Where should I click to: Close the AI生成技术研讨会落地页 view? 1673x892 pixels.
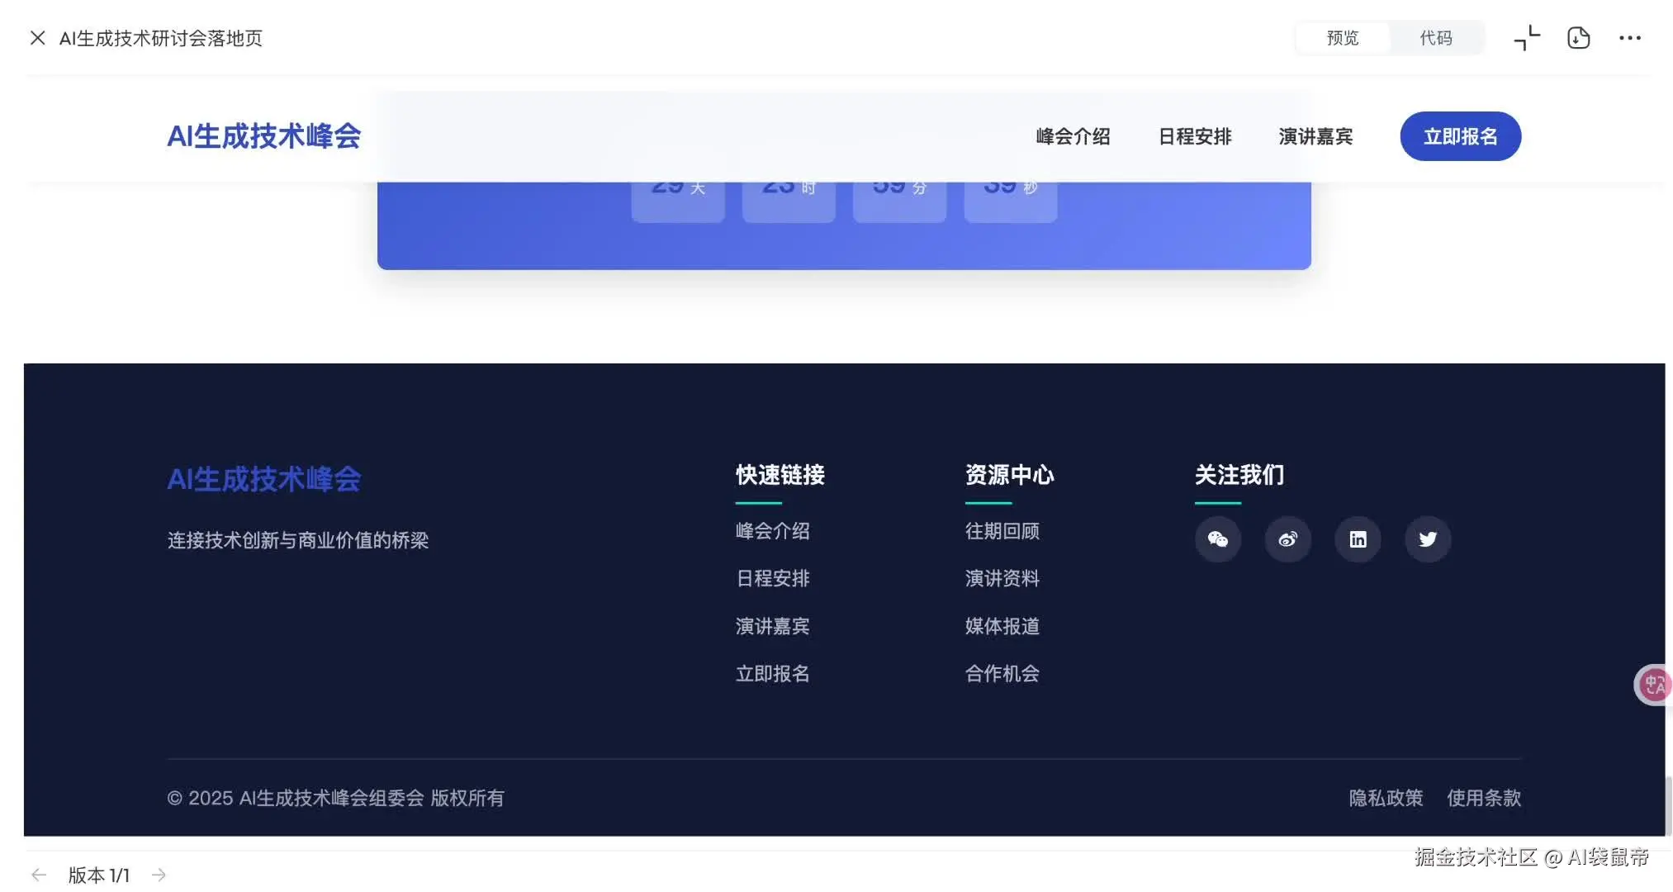coord(37,38)
